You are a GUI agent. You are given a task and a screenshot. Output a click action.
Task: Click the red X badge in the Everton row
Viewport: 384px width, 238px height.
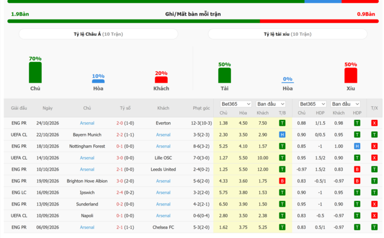[374, 123]
